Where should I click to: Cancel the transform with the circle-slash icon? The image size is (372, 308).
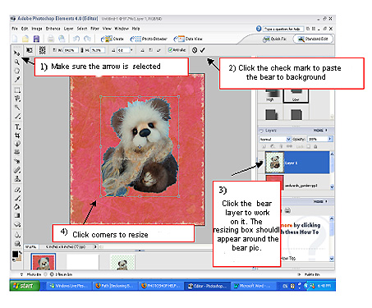coord(195,50)
